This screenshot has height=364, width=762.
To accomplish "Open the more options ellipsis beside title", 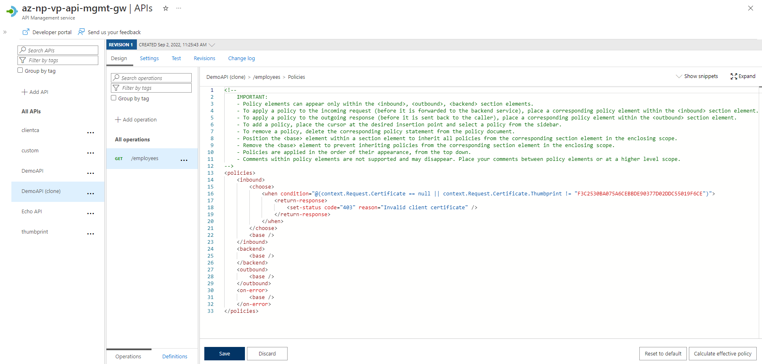I will point(179,8).
